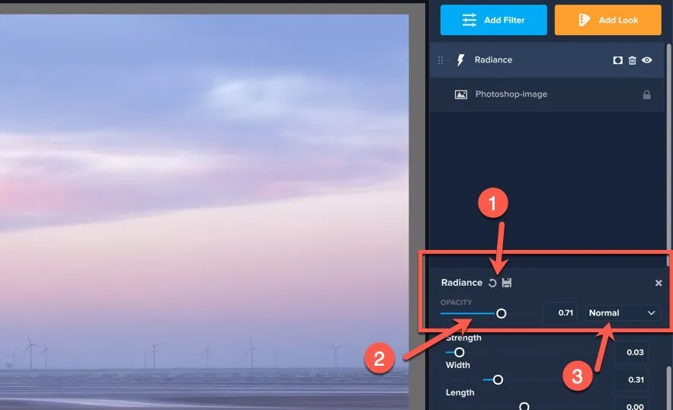Click the lock icon on Photoshop-image

647,94
